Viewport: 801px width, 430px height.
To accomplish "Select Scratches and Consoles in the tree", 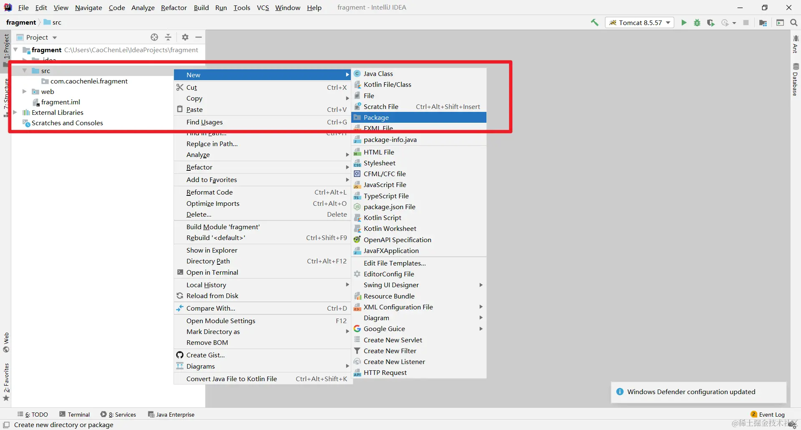I will (67, 123).
